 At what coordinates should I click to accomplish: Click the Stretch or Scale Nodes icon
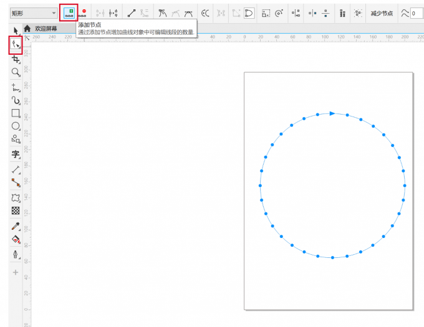[266, 13]
